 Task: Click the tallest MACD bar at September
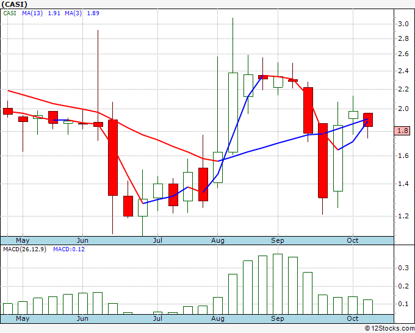point(278,284)
